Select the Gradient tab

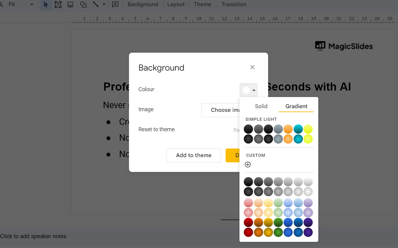(x=296, y=106)
